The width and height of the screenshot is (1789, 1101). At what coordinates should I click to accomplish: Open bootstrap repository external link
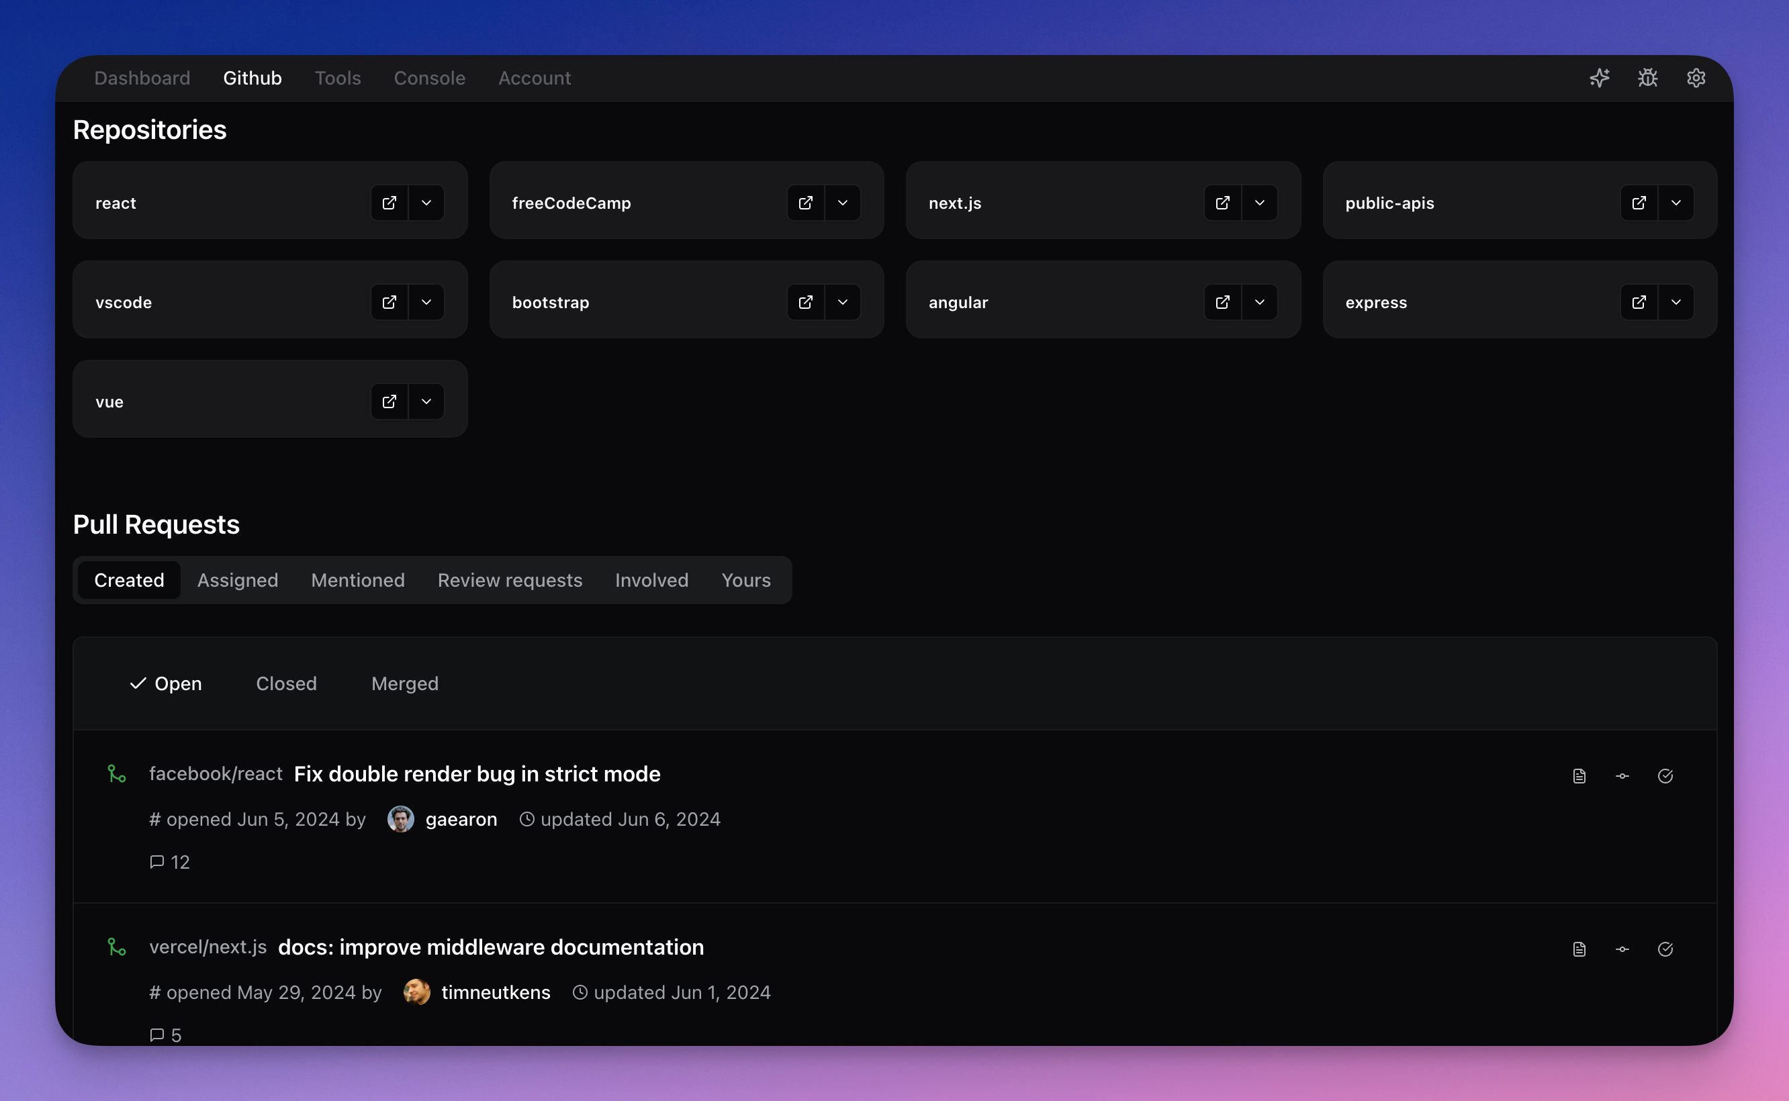pos(806,302)
